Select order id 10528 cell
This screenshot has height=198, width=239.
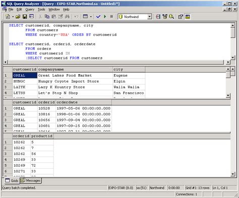tap(46, 108)
